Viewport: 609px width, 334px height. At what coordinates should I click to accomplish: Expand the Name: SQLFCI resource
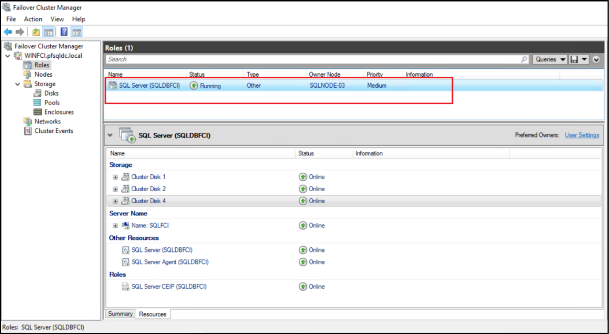[115, 226]
